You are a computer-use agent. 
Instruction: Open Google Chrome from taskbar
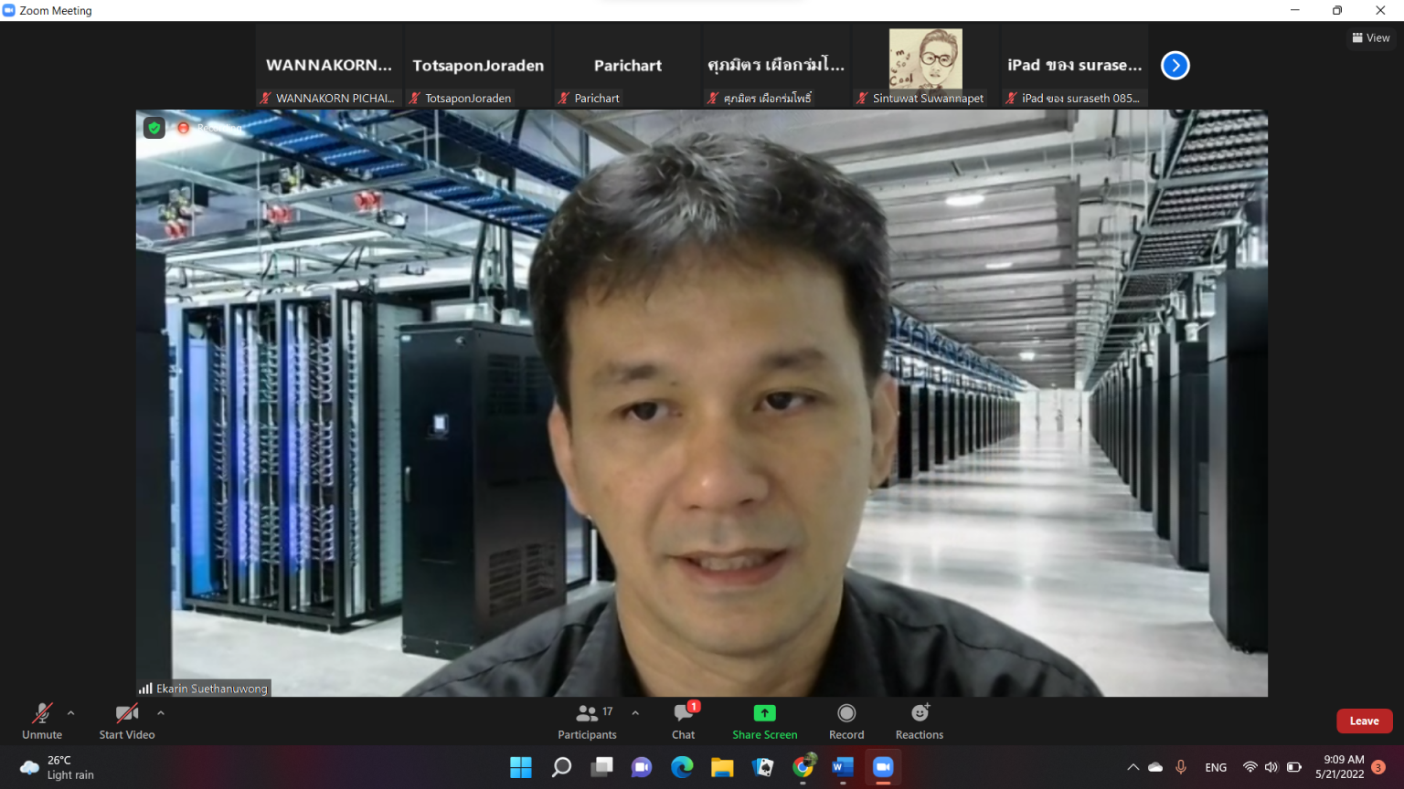pos(803,767)
